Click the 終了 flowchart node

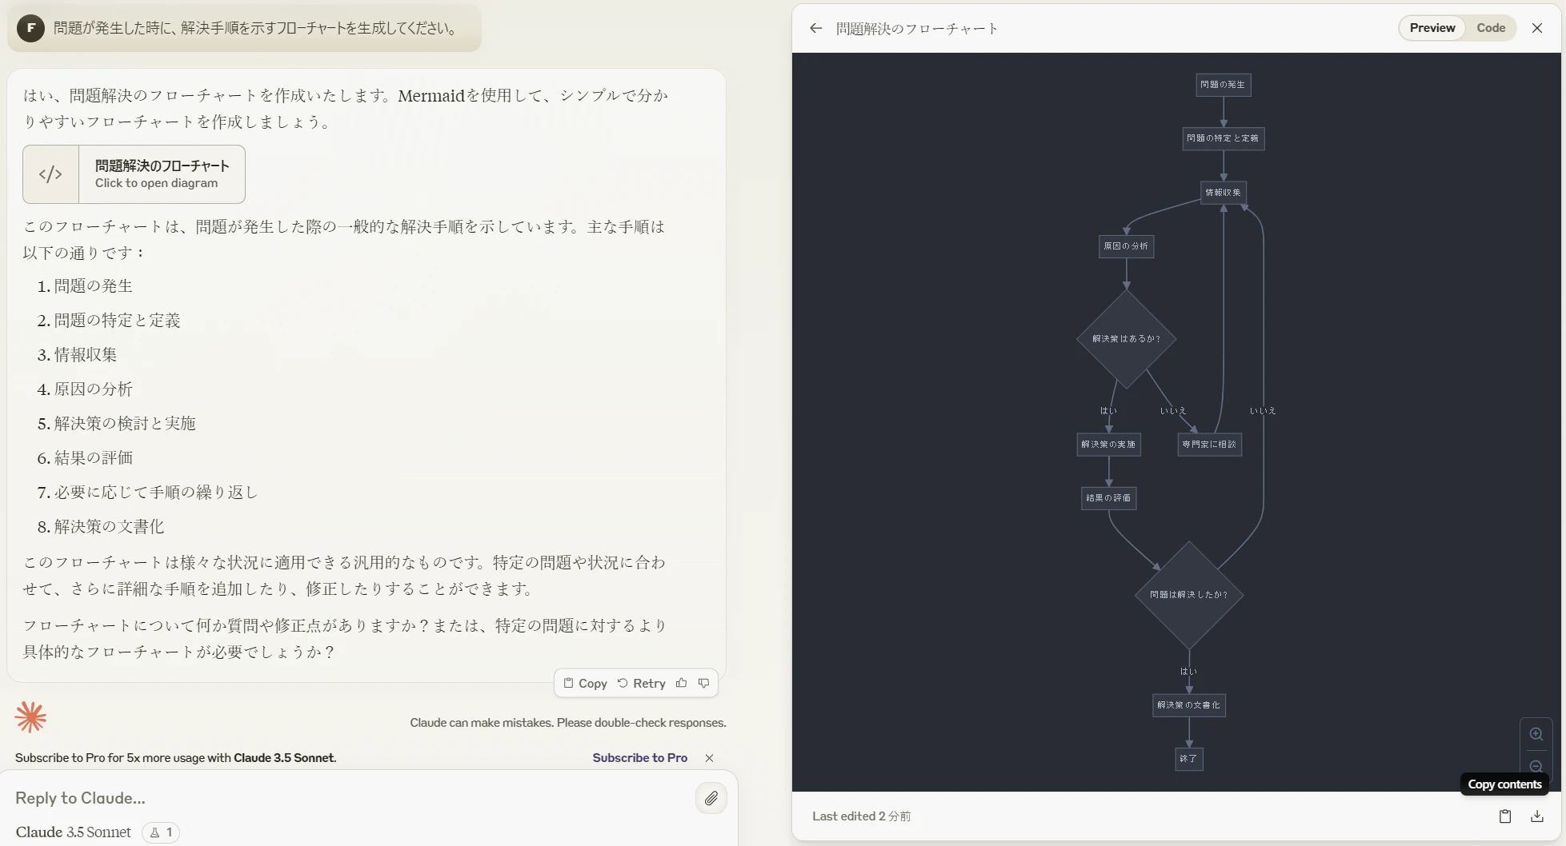tap(1188, 759)
